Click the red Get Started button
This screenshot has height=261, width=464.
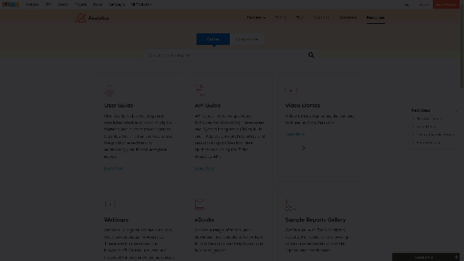(x=447, y=4)
